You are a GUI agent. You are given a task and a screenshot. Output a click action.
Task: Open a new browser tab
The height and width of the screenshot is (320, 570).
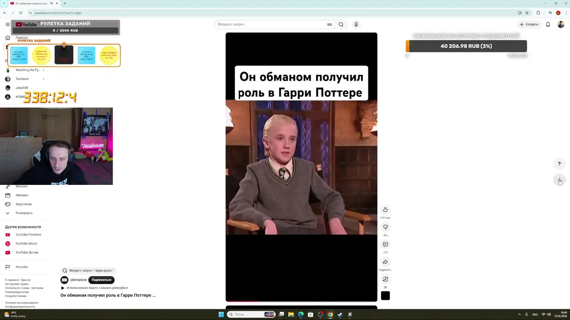pos(65,3)
